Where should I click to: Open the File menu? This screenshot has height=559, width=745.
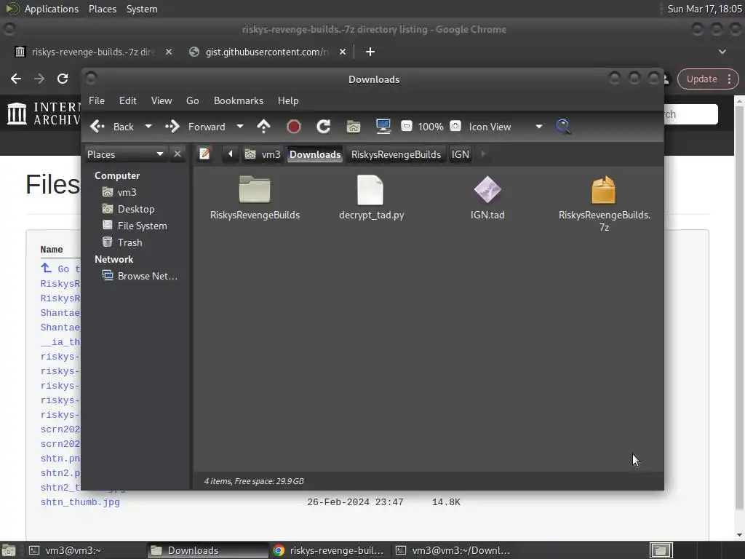[97, 100]
